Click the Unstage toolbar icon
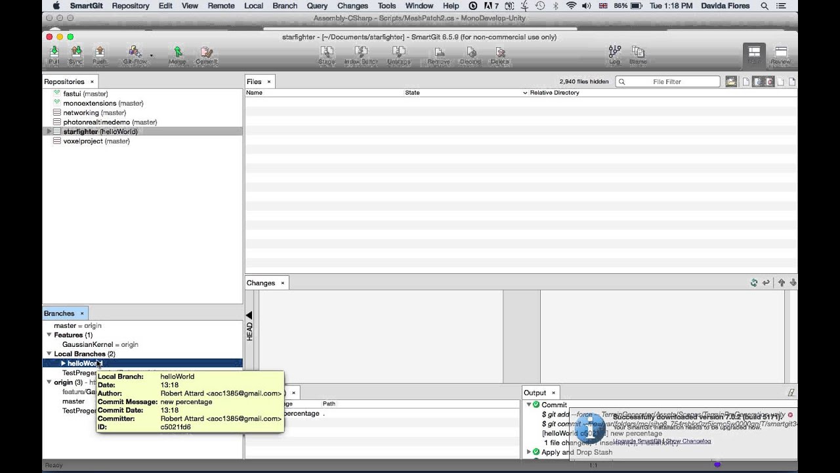840x473 pixels. 398,55
